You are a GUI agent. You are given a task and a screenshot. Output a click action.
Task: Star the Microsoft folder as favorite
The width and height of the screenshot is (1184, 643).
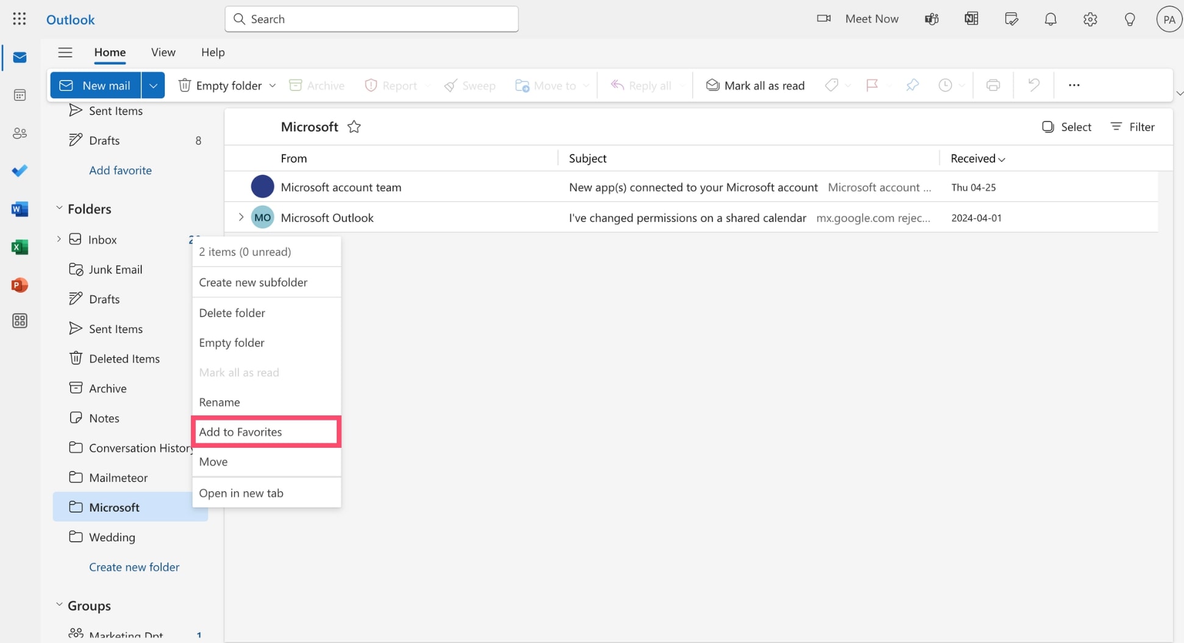[354, 127]
